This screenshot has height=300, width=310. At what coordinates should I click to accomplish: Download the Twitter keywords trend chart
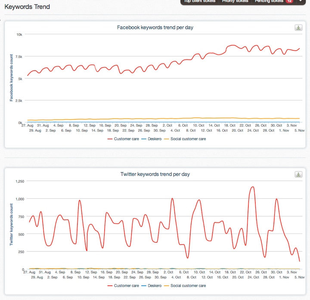tap(298, 175)
